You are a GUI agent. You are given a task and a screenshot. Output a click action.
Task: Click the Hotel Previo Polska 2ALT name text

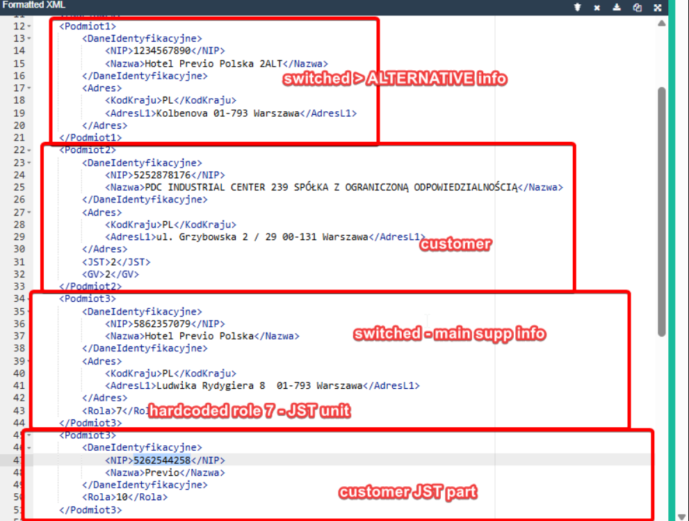click(213, 63)
